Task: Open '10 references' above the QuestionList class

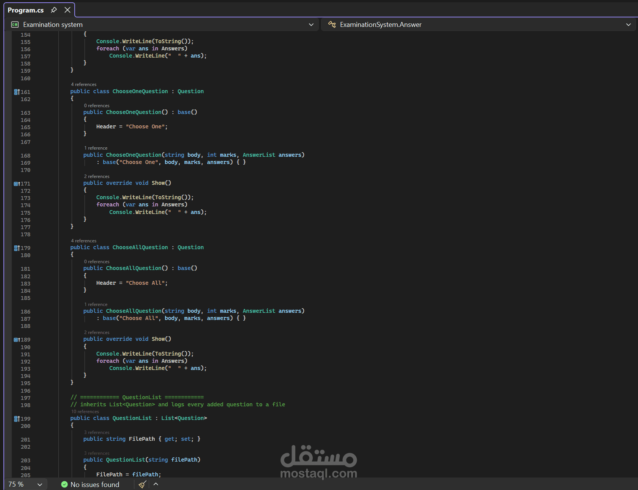Action: (85, 412)
